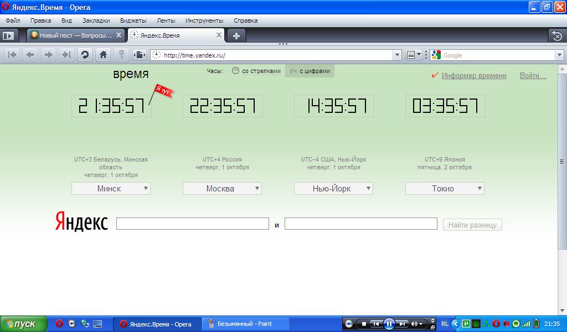Open the Москва city dropdown
Viewport: 567px width, 332px height.
223,188
